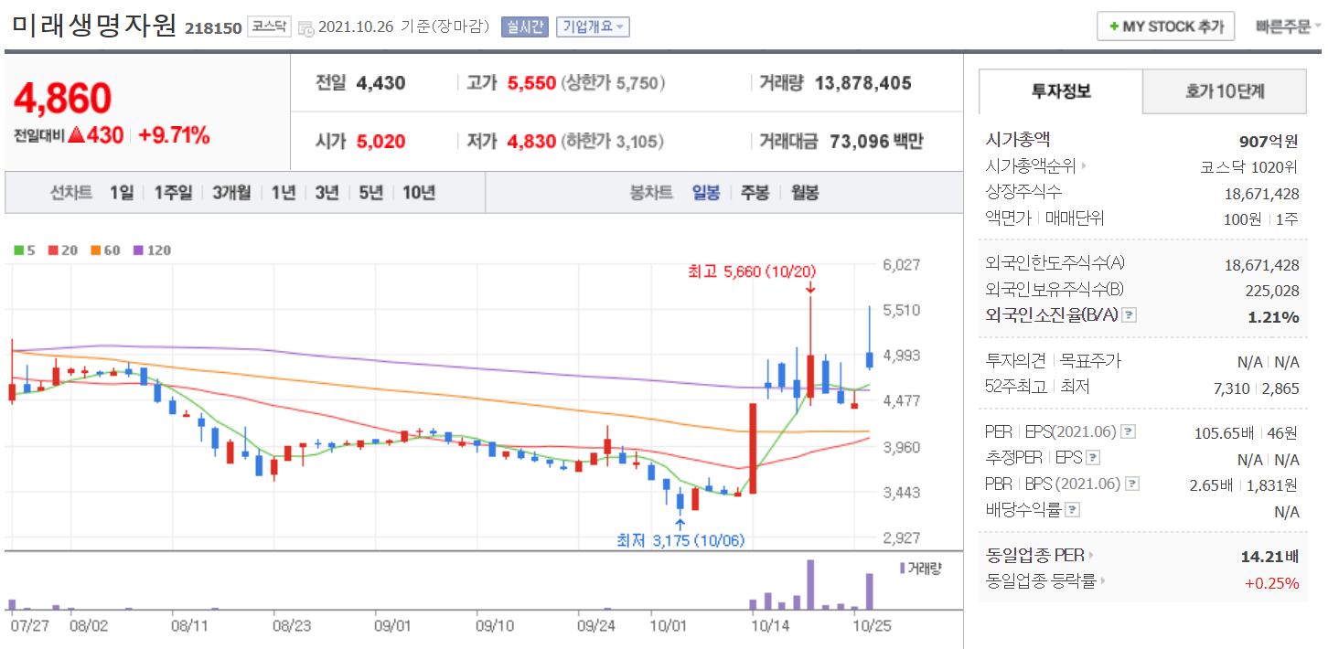The height and width of the screenshot is (649, 1328).
Task: Click the 6,027 price axis label
Action: click(901, 265)
